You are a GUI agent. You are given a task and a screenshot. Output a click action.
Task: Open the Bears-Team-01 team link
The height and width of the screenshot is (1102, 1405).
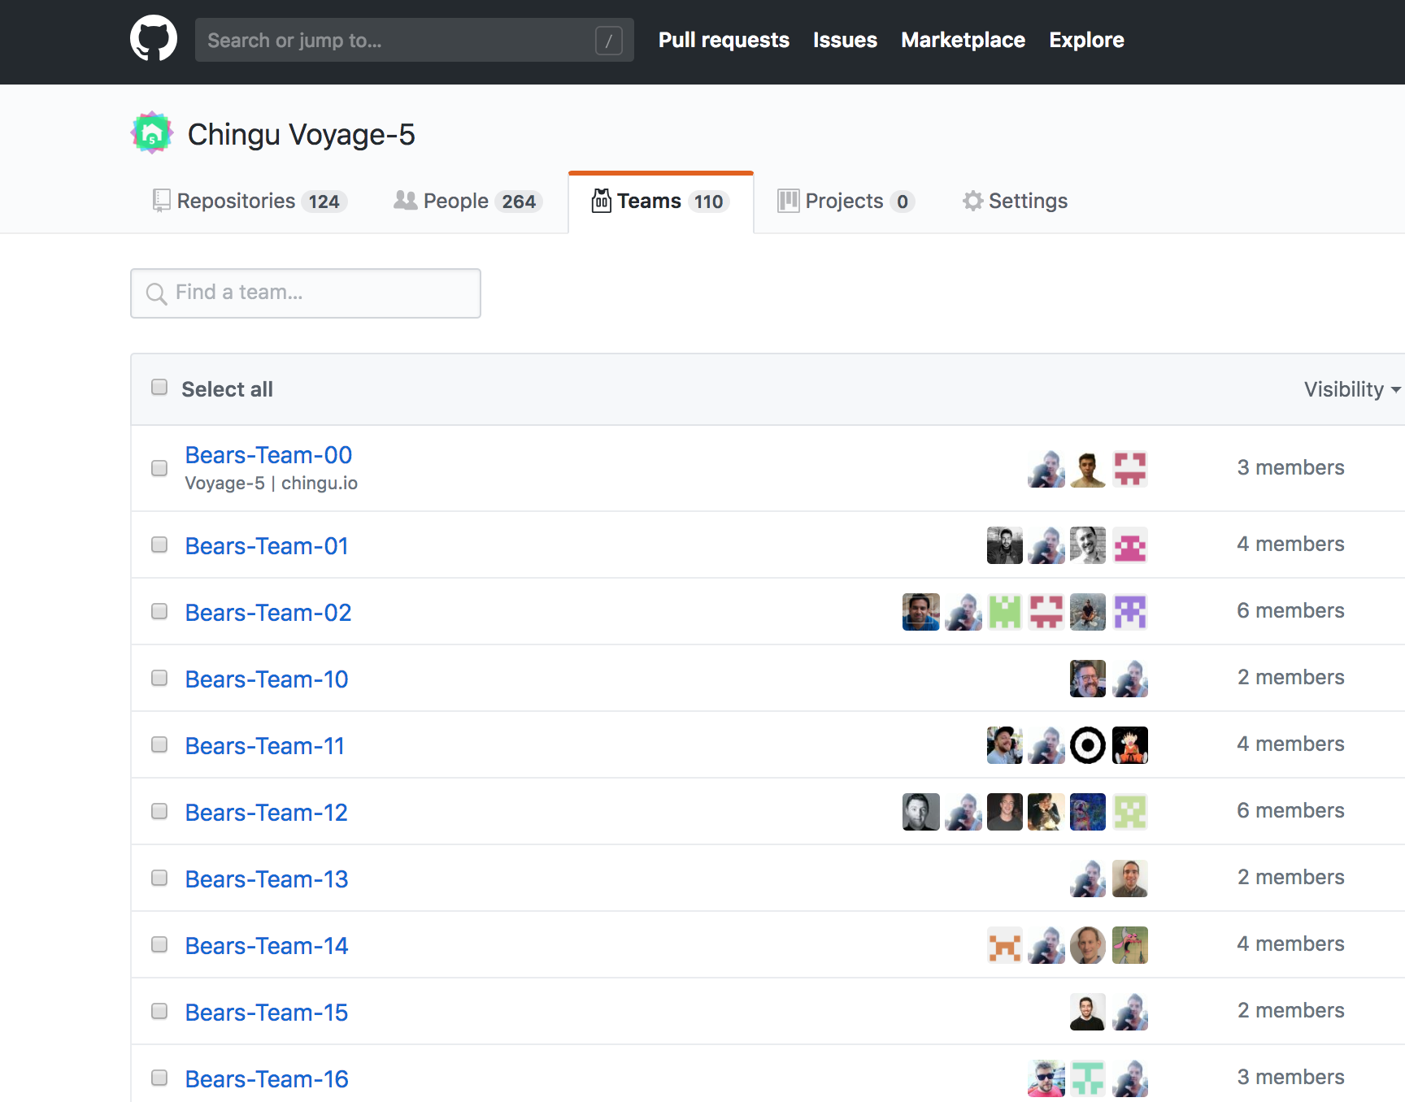tap(267, 546)
